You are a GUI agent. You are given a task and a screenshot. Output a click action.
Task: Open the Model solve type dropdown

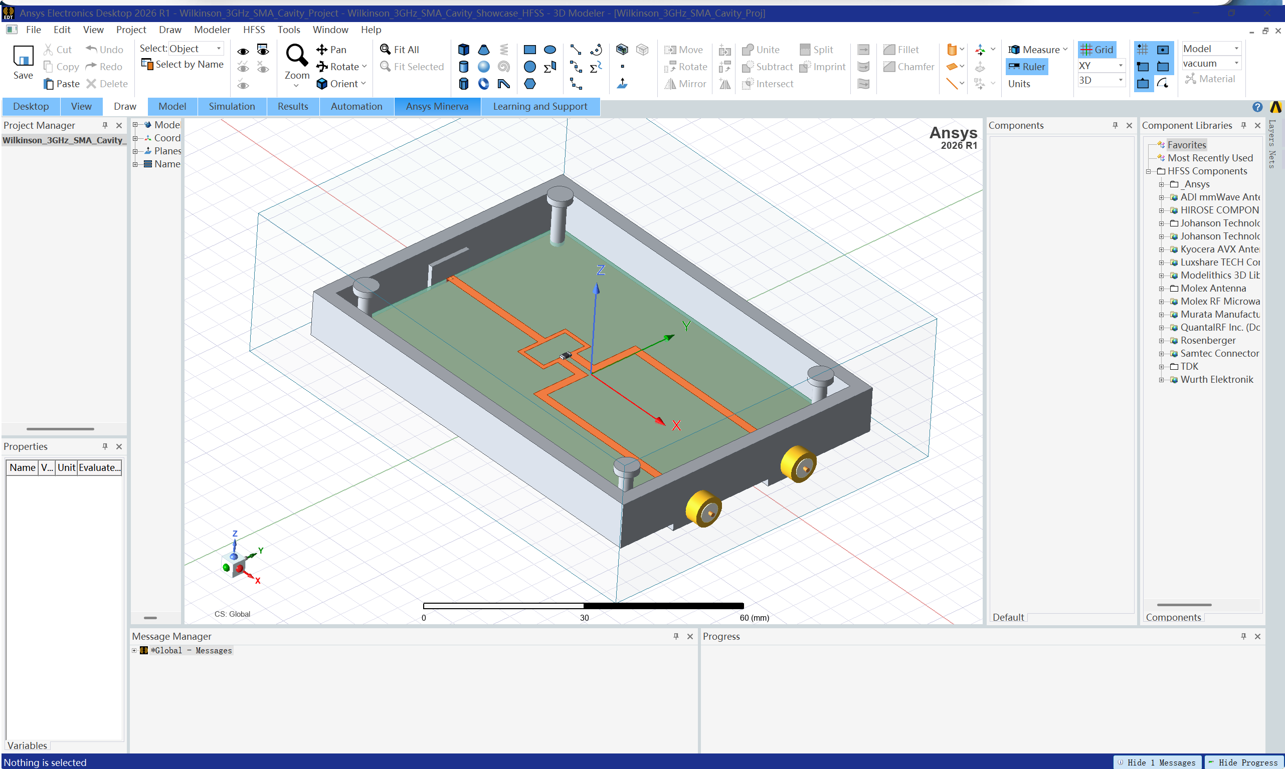click(x=1211, y=49)
